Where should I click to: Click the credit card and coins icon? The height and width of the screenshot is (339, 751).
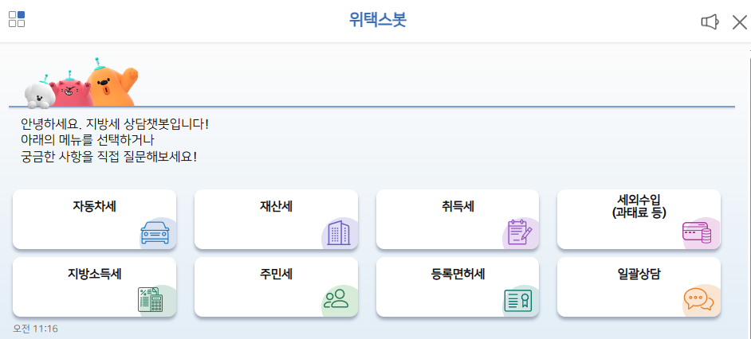(x=697, y=233)
